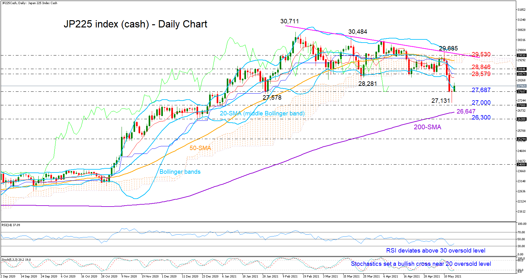Click the 'Bollinger bands' label
This screenshot has height=280, width=531.
180,172
